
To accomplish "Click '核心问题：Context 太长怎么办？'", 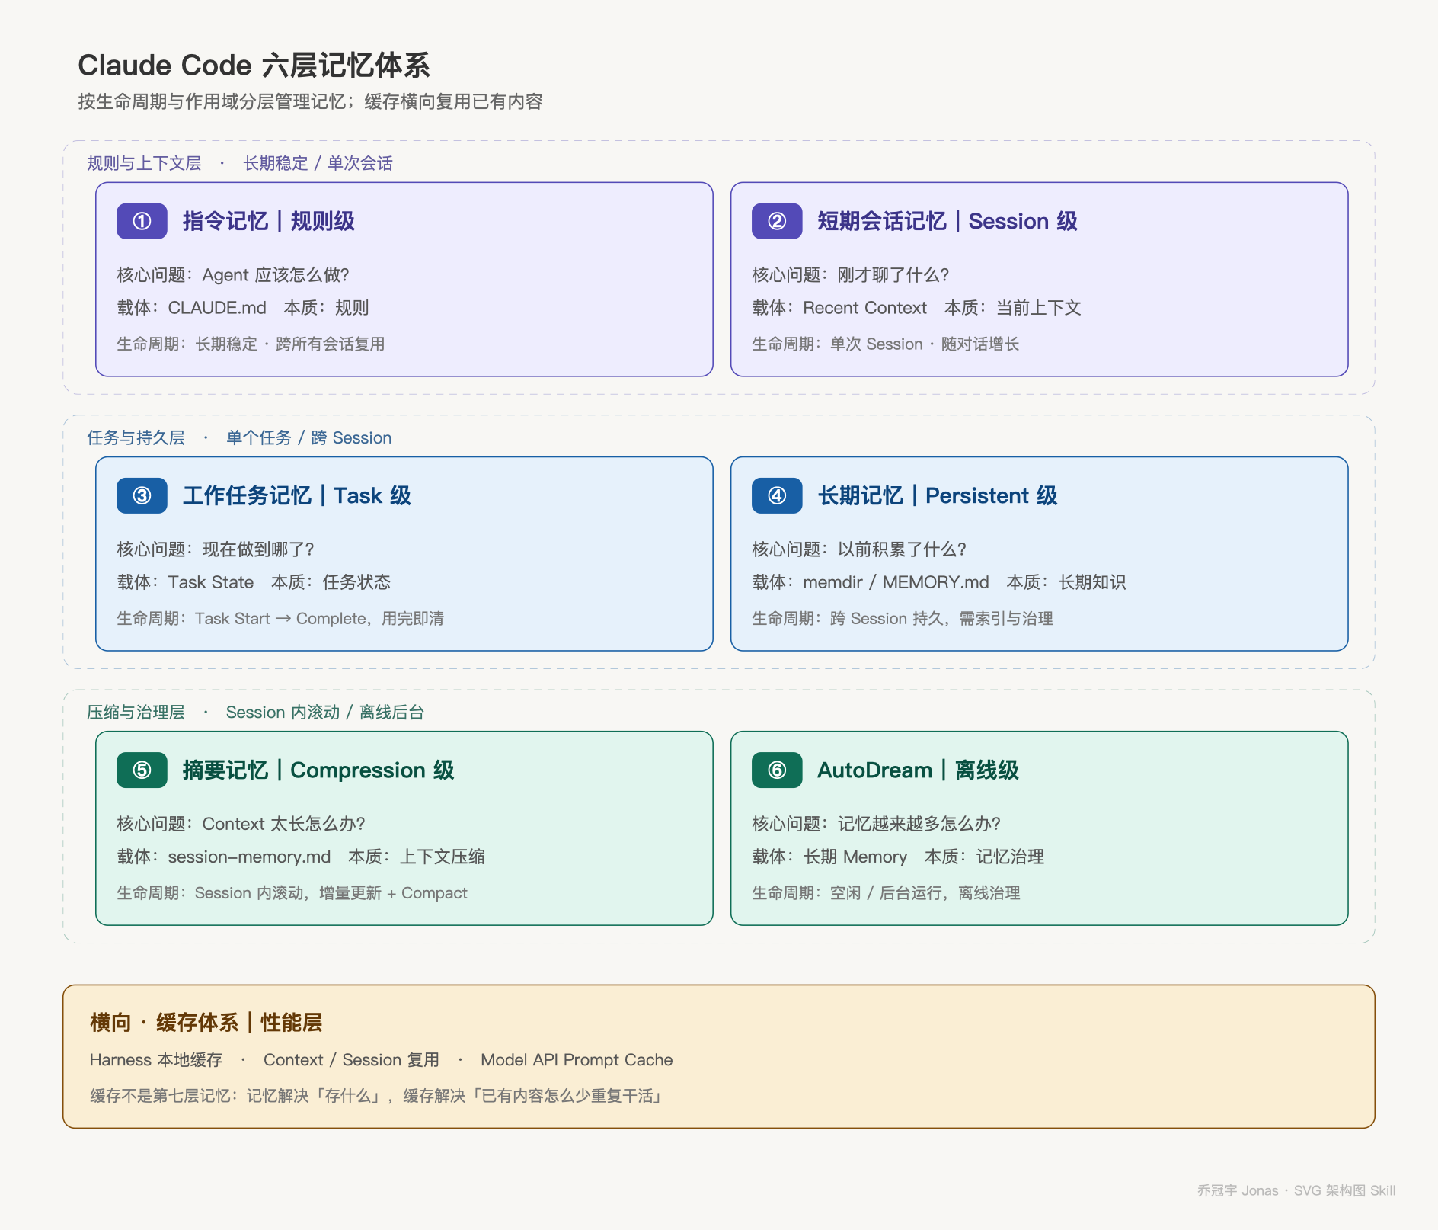I will click(x=241, y=823).
